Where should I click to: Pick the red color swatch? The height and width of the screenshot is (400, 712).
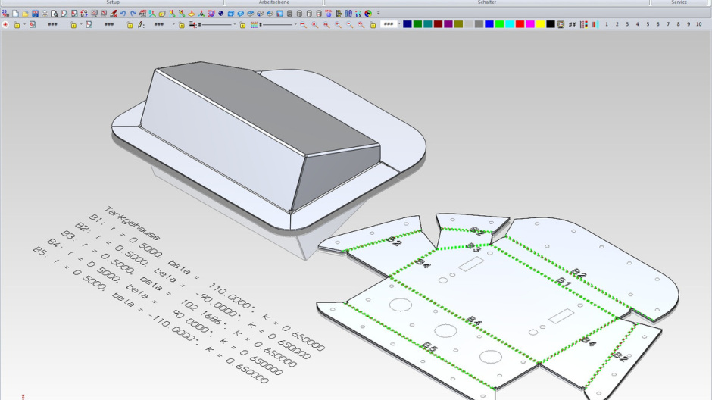tap(520, 24)
